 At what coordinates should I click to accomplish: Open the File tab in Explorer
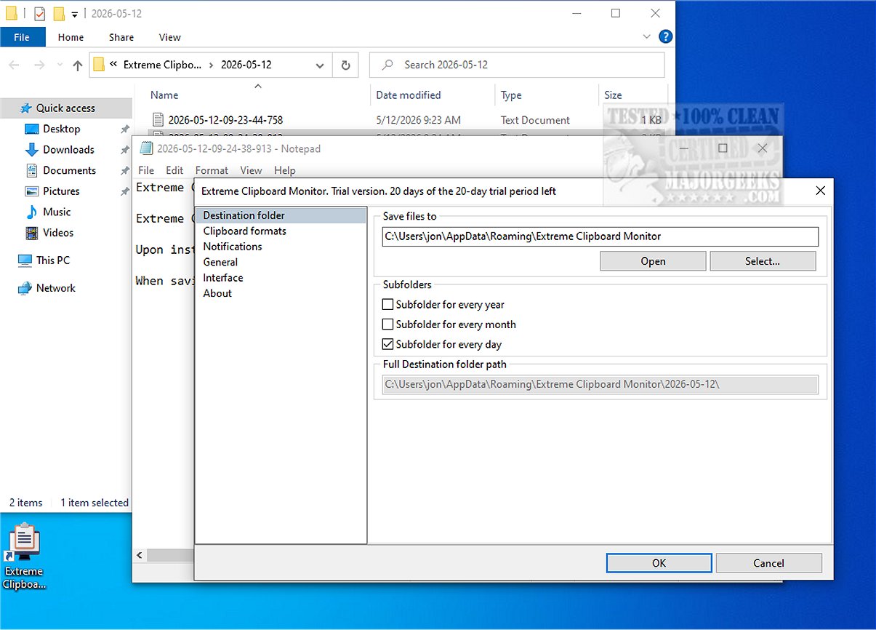[x=22, y=37]
